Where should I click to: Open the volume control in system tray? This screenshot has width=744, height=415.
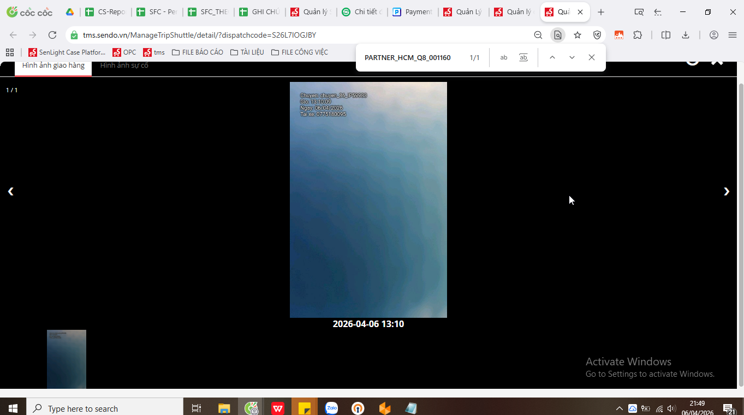point(671,408)
